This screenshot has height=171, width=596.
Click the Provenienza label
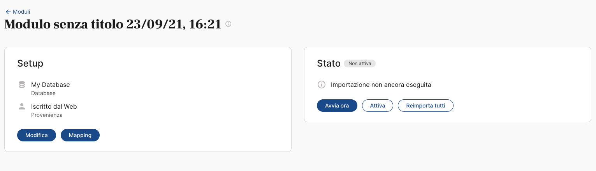click(47, 115)
